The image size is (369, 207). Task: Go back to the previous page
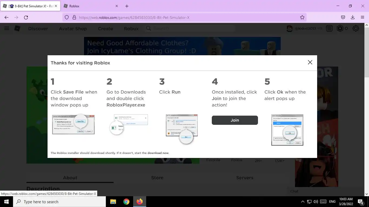[6, 17]
